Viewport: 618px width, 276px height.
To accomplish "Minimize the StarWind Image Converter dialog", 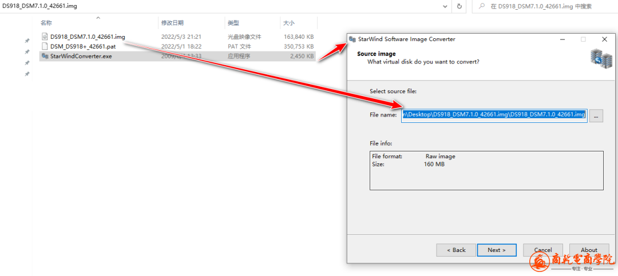I will click(562, 39).
